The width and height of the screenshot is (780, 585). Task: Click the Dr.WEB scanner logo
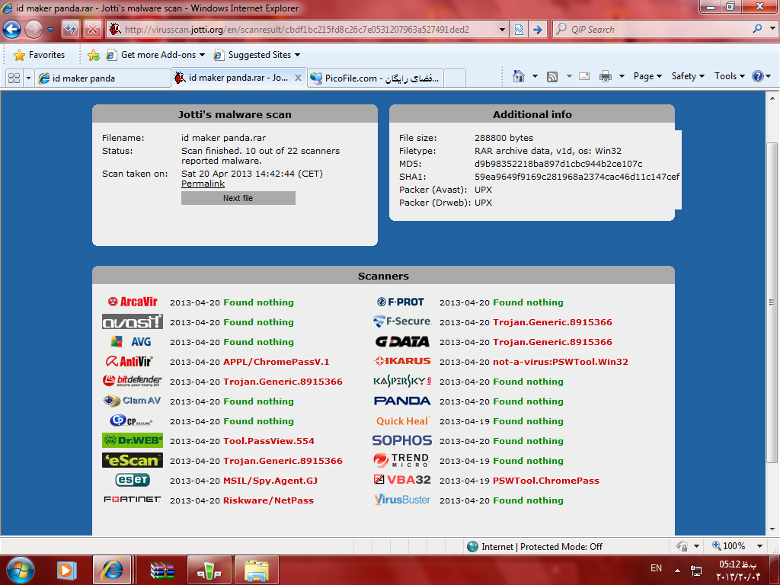(133, 440)
